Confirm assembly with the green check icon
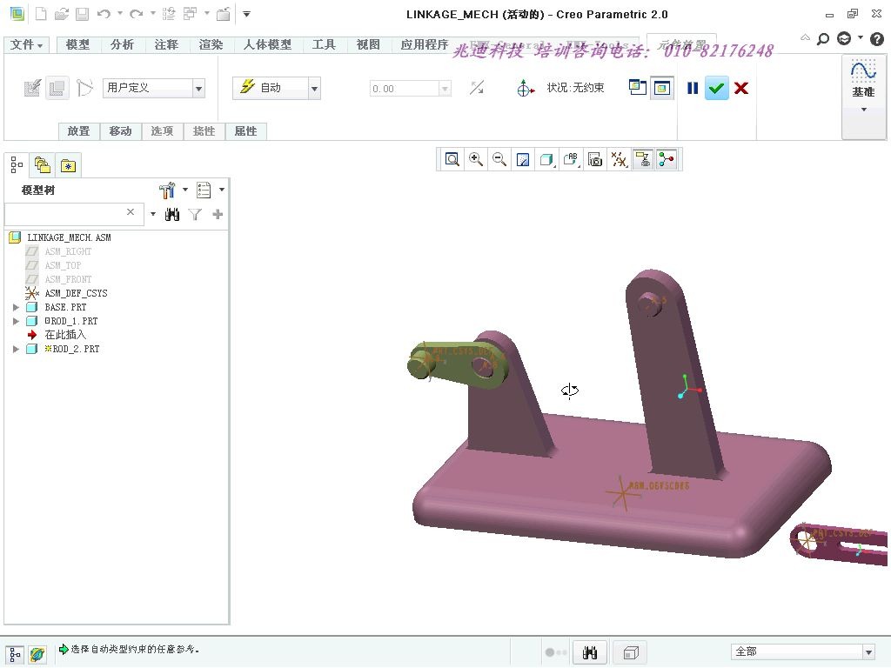Image resolution: width=891 pixels, height=668 pixels. [x=716, y=88]
